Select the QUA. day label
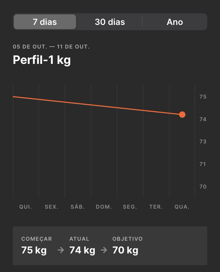 (182, 207)
